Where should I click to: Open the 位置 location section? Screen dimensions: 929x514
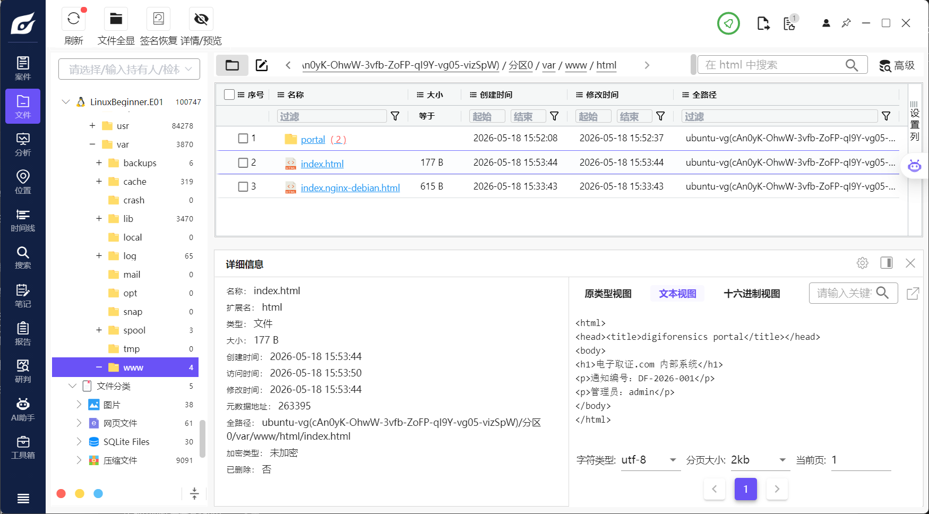pos(23,182)
